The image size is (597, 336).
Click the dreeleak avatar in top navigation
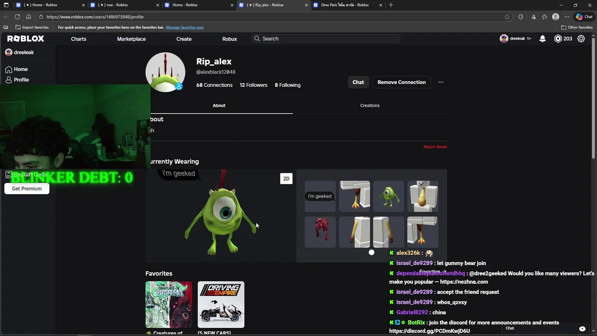504,39
